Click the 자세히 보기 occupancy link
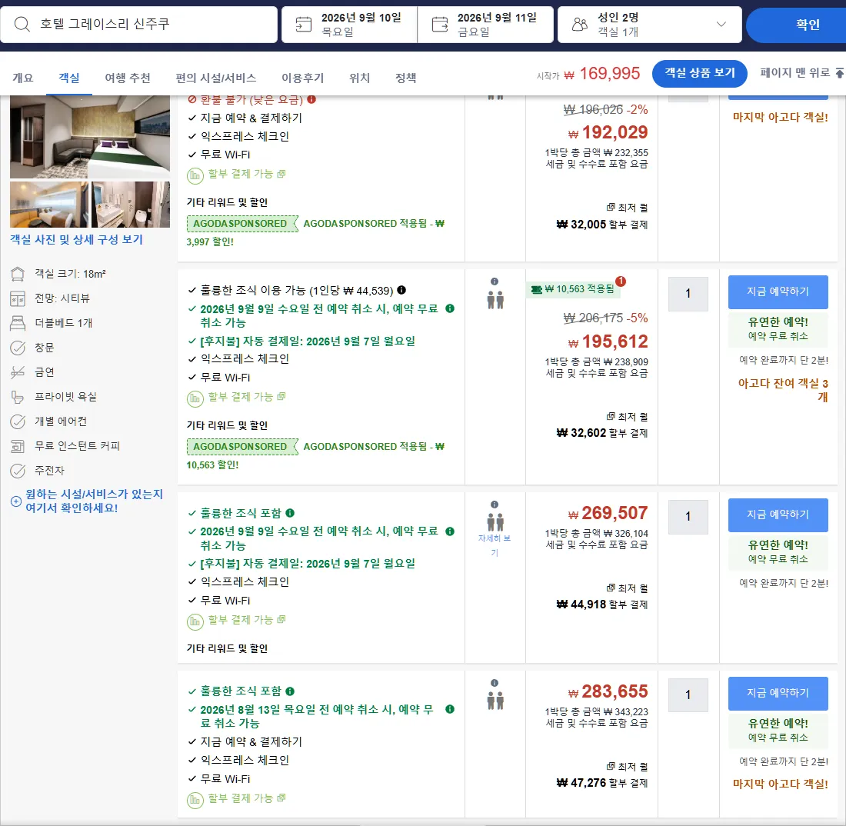Screen dimensions: 846x826 coord(495,545)
